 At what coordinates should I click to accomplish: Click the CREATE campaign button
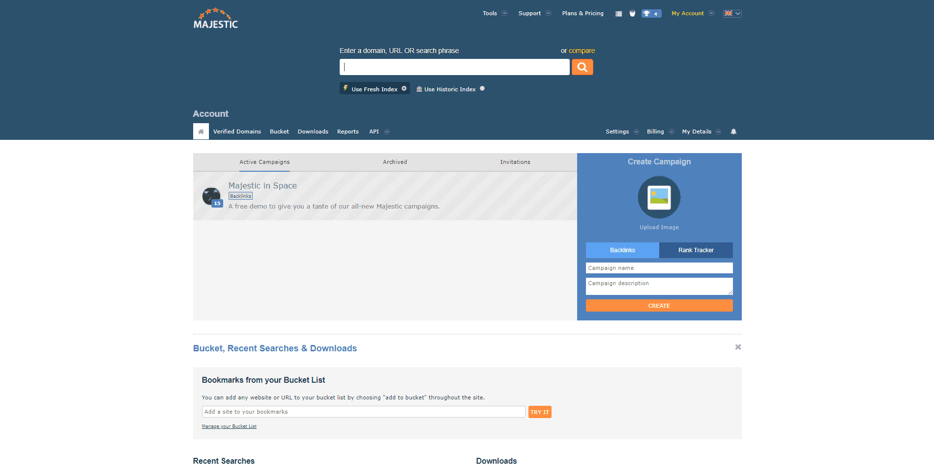(x=659, y=306)
